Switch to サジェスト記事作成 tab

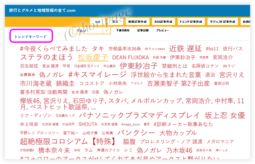click(x=222, y=22)
